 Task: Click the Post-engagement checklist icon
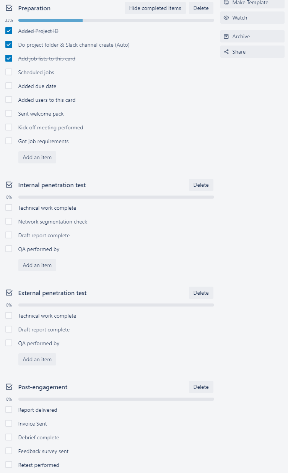(x=9, y=387)
